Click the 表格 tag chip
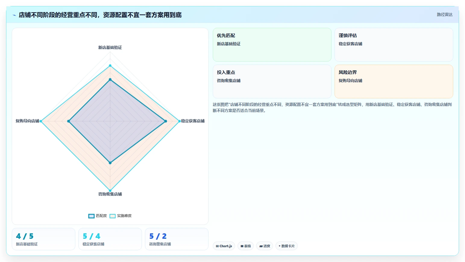This screenshot has height=262, width=465. click(246, 246)
